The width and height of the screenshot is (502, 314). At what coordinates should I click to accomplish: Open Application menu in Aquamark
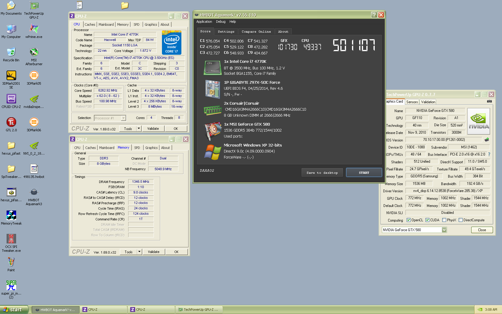tap(204, 22)
